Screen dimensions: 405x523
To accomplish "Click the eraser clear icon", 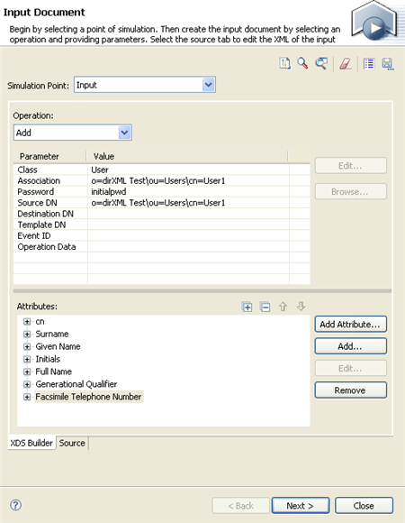I will point(346,63).
